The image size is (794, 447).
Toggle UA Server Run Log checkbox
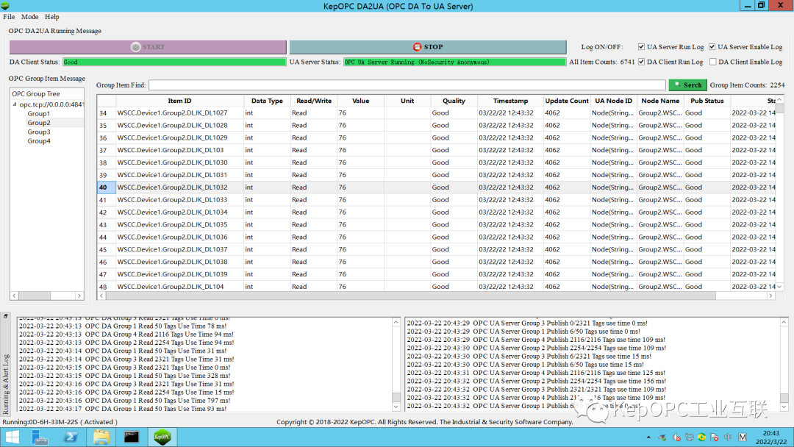tap(641, 46)
